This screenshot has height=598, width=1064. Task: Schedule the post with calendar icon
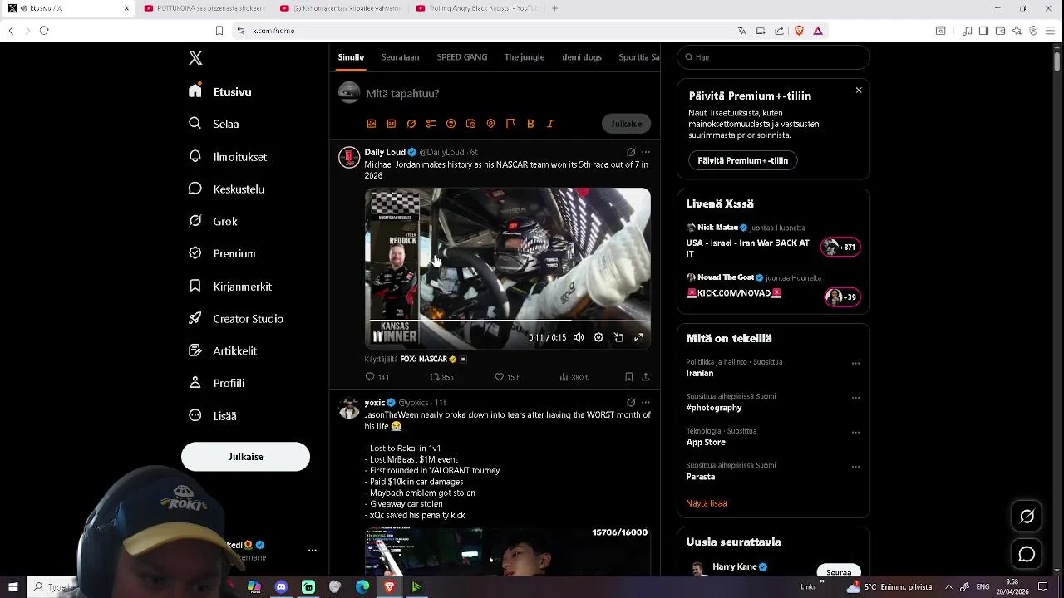(x=470, y=124)
